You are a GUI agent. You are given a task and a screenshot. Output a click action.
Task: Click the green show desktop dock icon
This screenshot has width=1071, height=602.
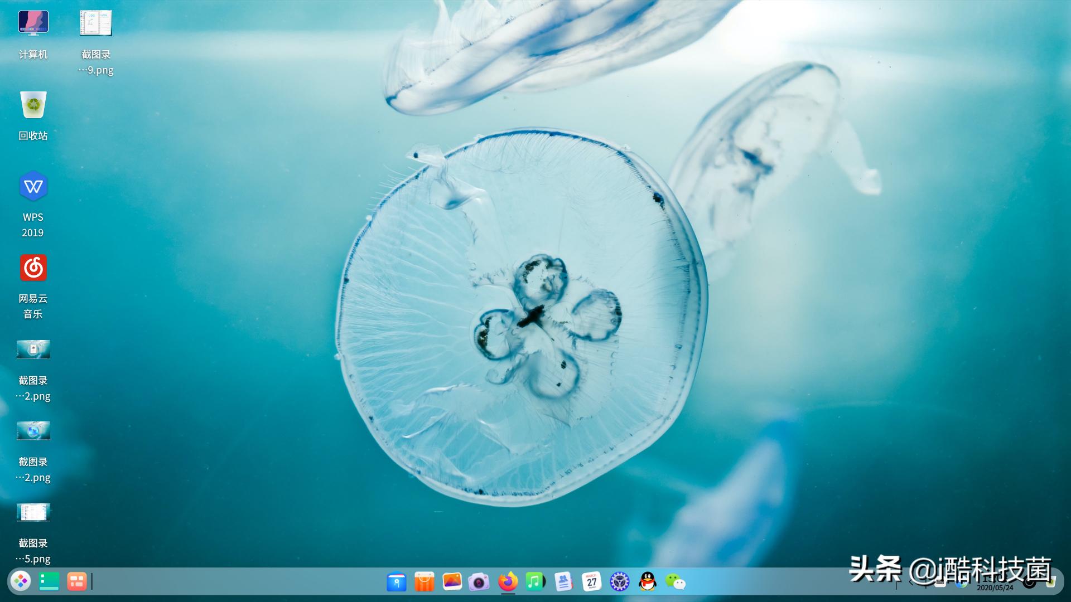pyautogui.click(x=49, y=581)
